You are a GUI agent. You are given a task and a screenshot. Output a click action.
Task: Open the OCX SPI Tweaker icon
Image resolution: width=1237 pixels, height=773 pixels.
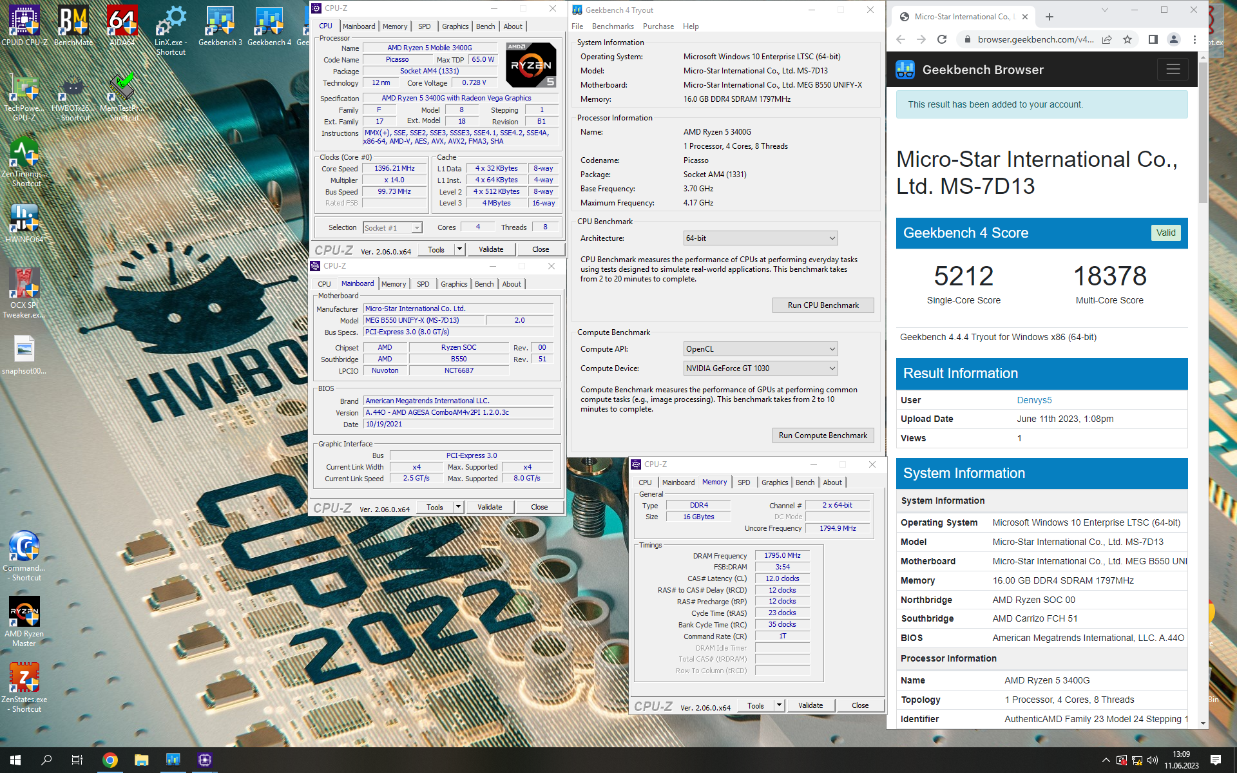[x=24, y=293]
